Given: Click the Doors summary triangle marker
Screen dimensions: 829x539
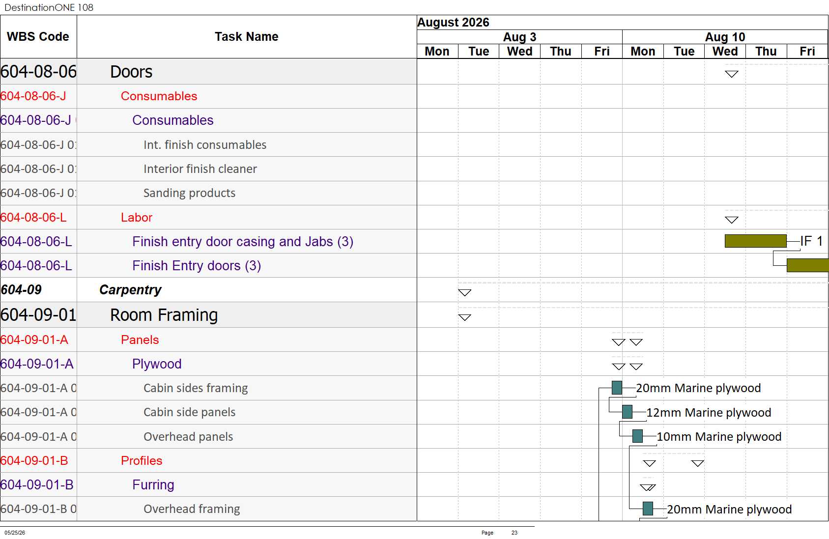Looking at the screenshot, I should [732, 74].
